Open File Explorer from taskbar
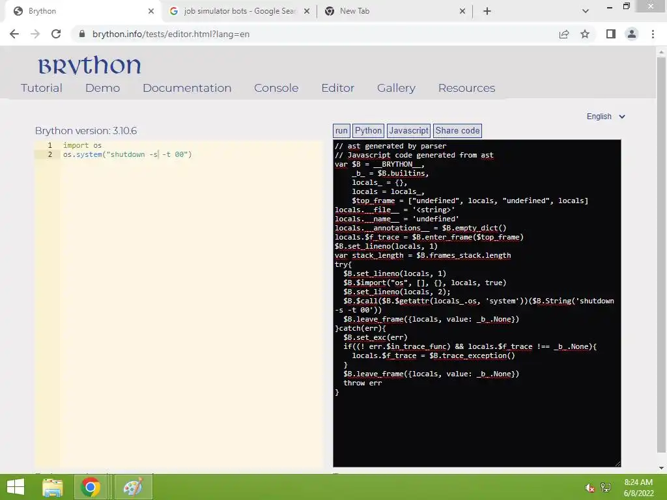Viewport: 667px width, 500px height. pyautogui.click(x=52, y=487)
